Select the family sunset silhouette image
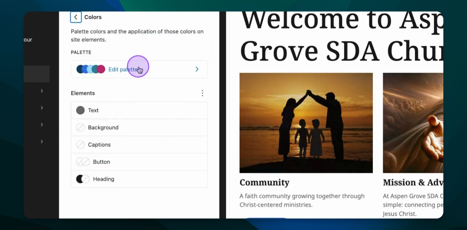The image size is (467, 230). point(306,123)
